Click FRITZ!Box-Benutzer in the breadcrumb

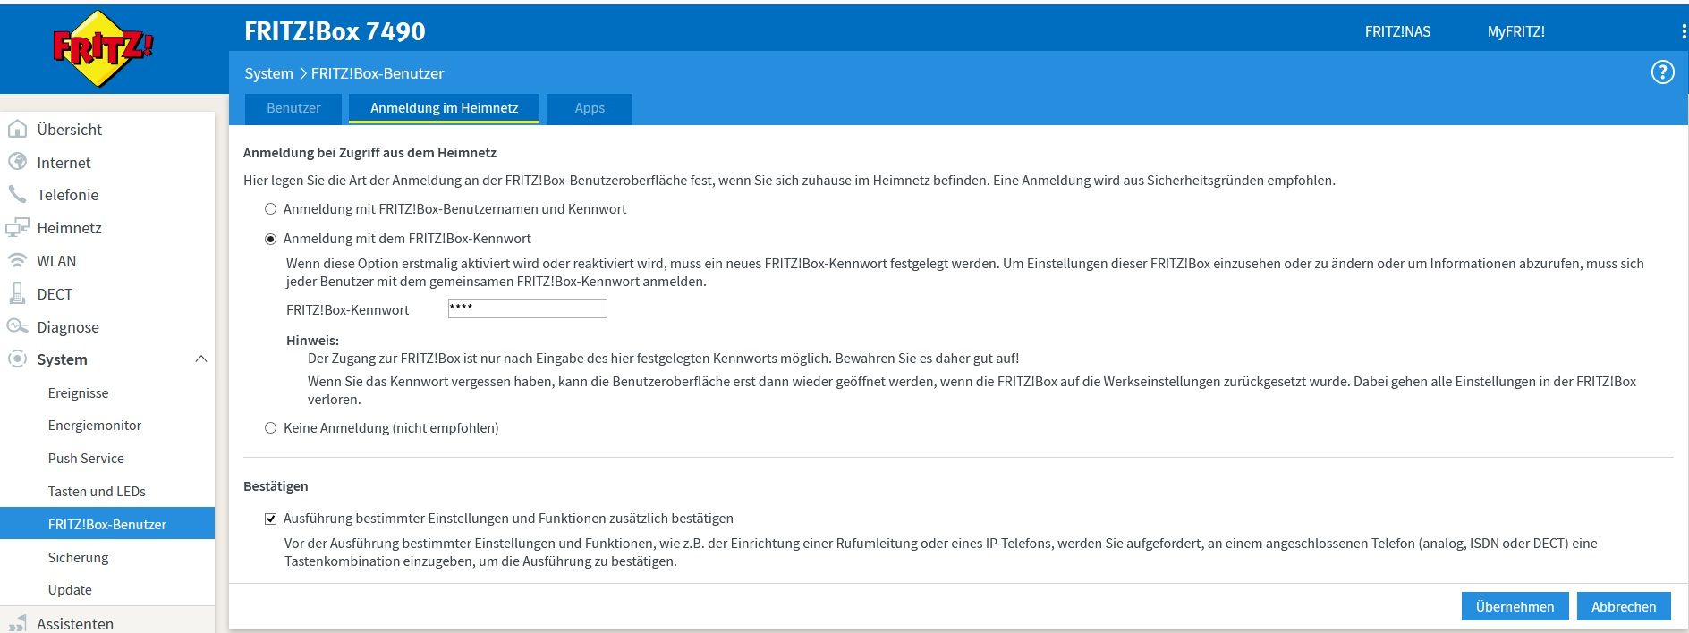(x=378, y=73)
